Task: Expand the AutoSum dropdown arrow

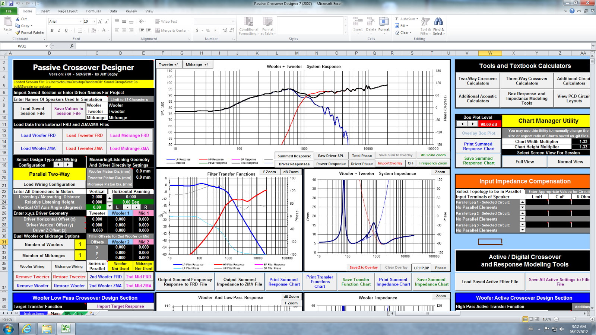Action: pyautogui.click(x=418, y=19)
